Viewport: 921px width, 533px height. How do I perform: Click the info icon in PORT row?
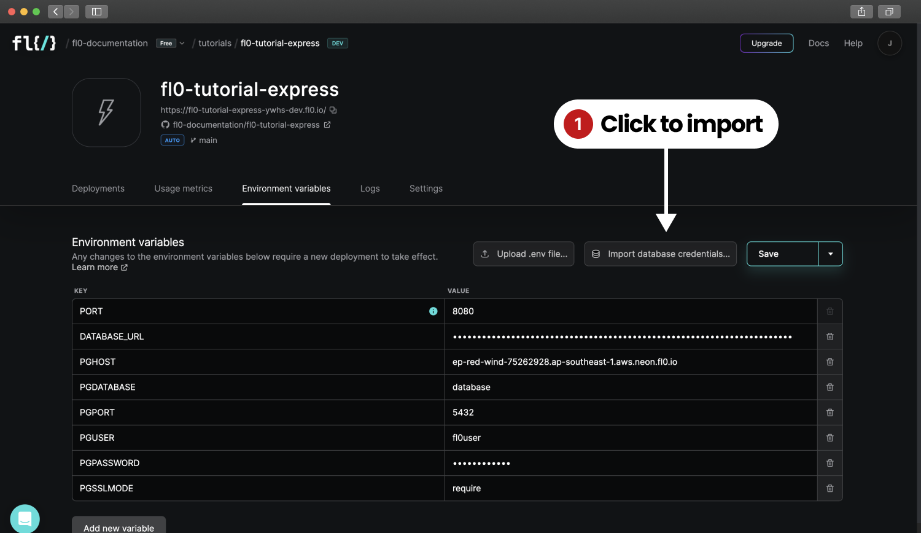point(433,311)
